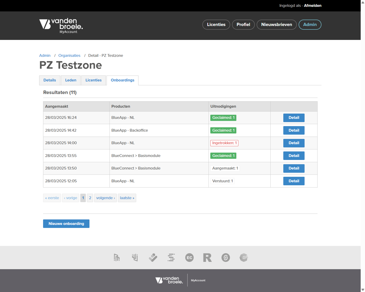Click the date '28/03/2025 13:50'
Viewport: 365px width, 292px height.
(x=61, y=168)
